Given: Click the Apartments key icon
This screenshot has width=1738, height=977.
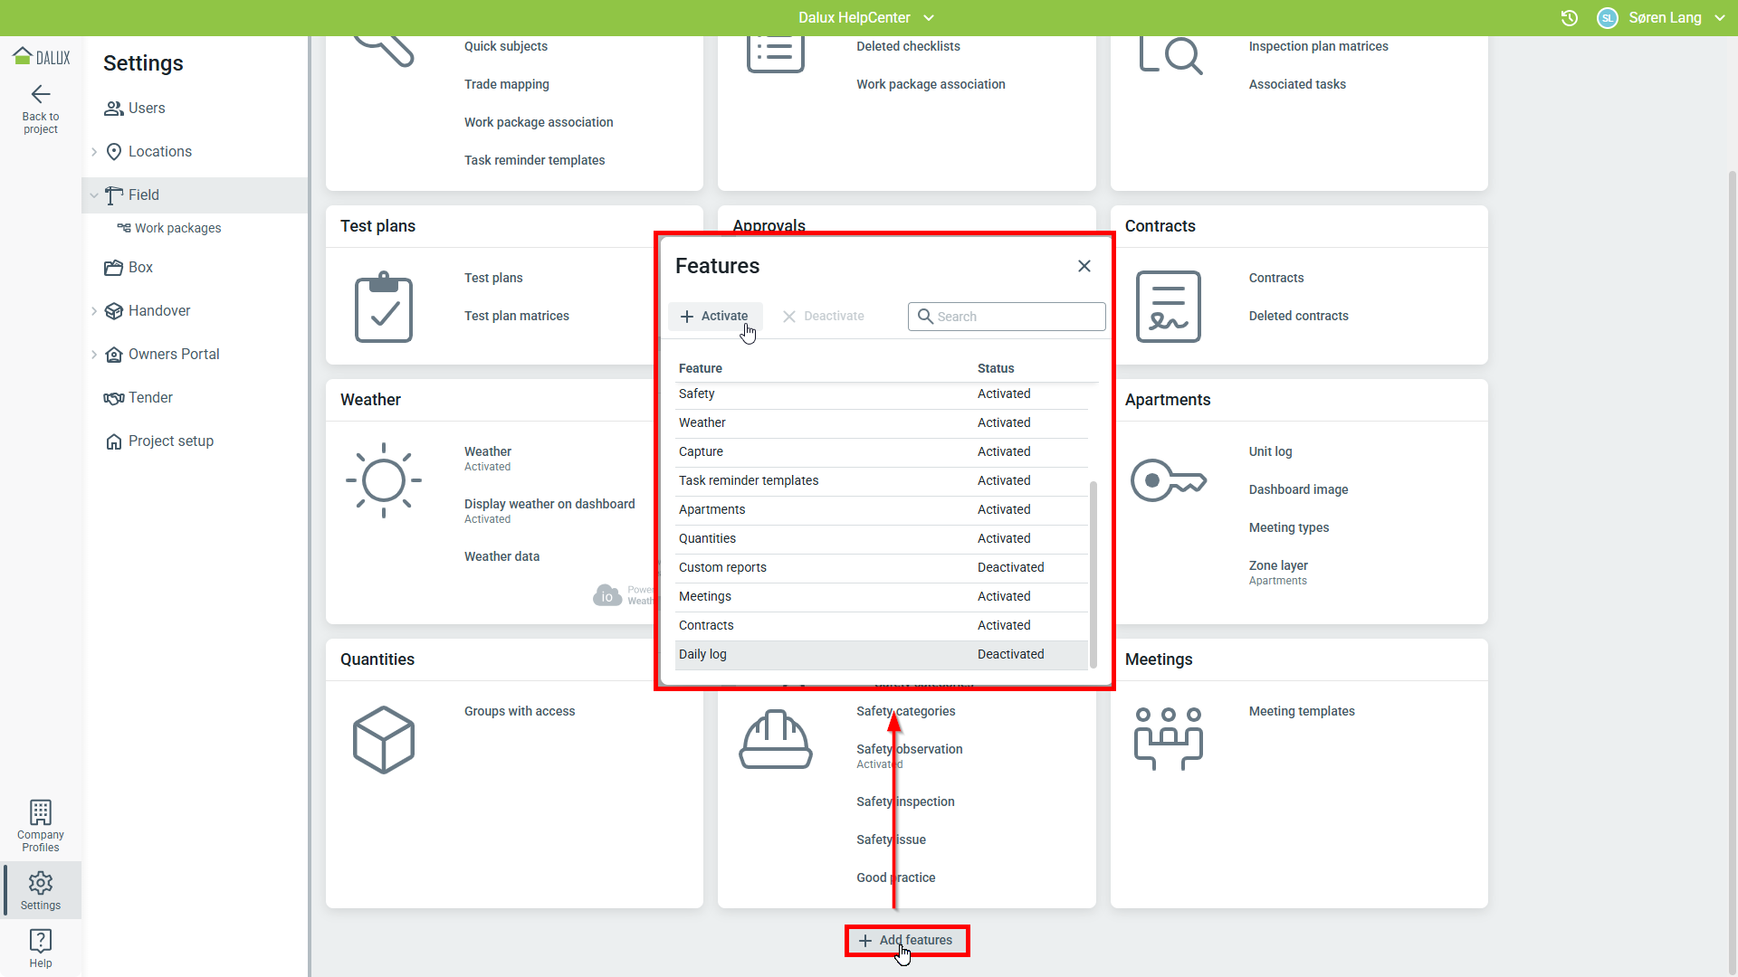Looking at the screenshot, I should 1168,480.
